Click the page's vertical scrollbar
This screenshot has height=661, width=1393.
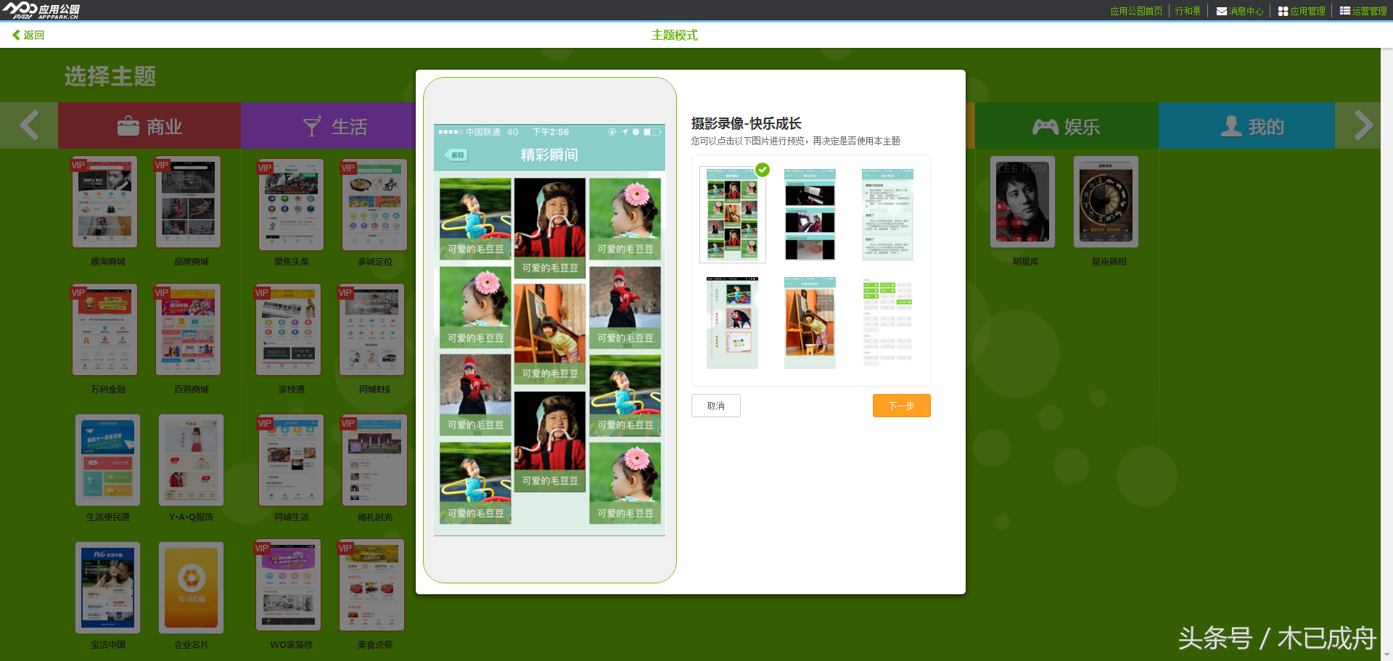pos(1386,354)
